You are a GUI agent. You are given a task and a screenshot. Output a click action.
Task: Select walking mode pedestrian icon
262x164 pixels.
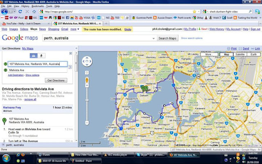(x=41, y=56)
